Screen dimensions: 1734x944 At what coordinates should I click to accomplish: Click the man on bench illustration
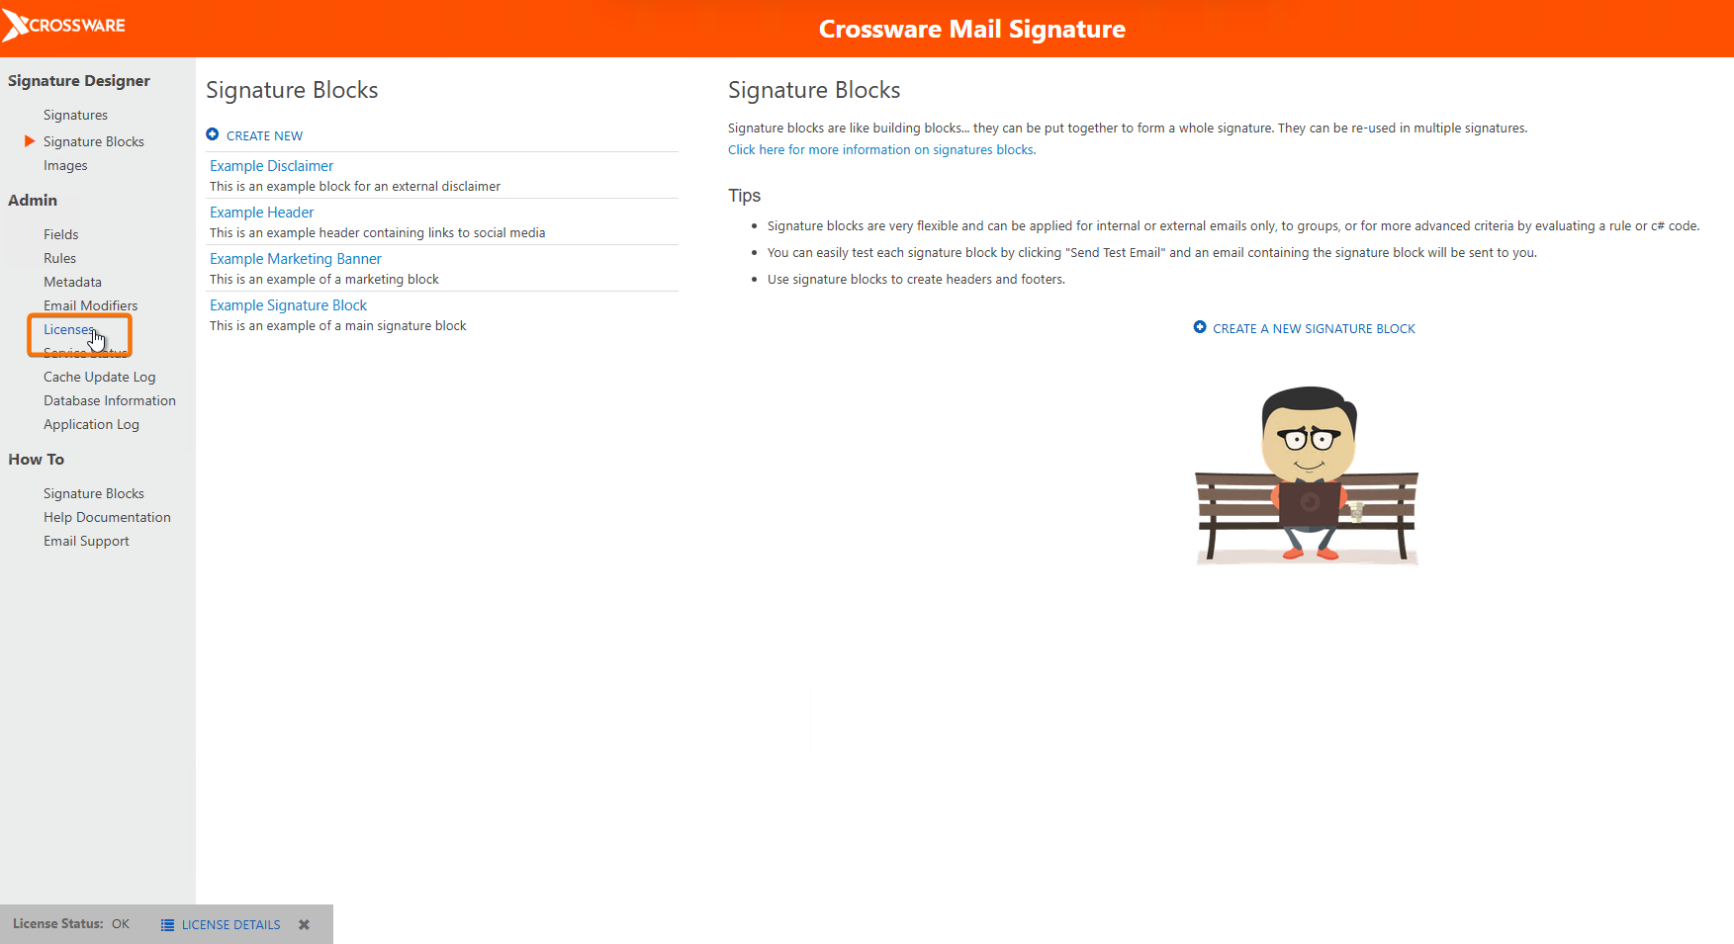click(x=1307, y=475)
